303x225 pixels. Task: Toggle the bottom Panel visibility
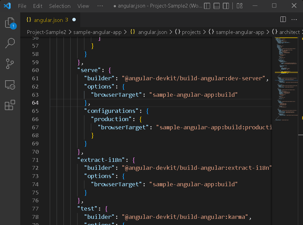click(x=217, y=6)
